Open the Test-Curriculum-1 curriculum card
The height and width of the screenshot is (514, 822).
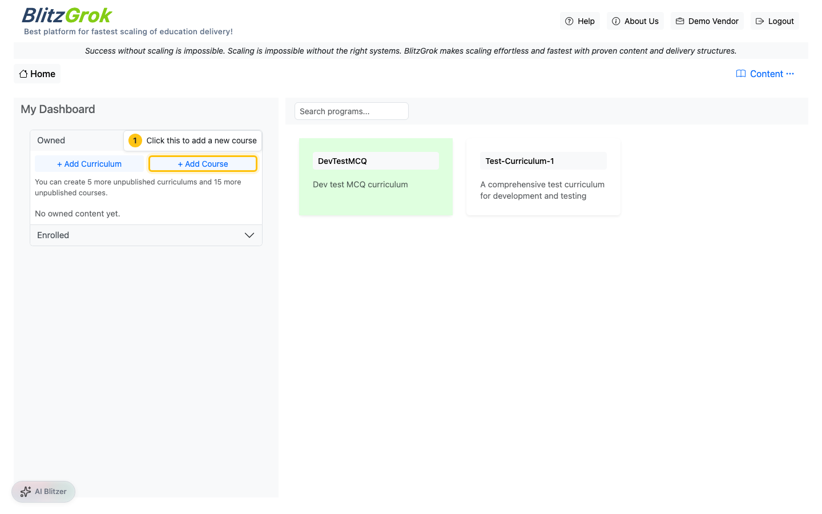tap(543, 176)
